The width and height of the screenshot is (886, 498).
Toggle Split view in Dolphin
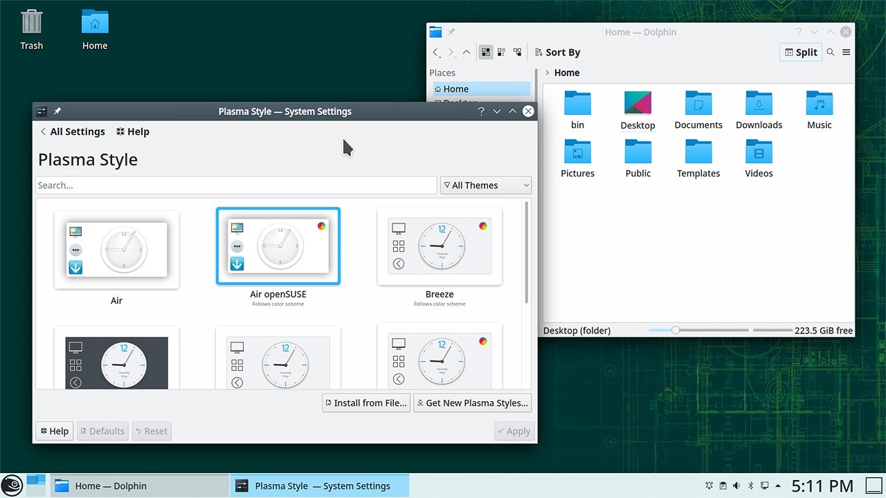click(x=801, y=53)
